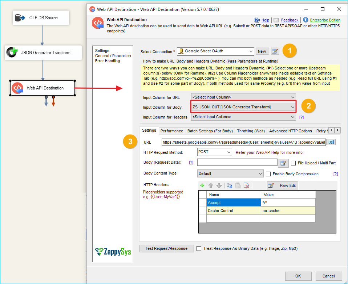Open the Enterprise Edition link
The height and width of the screenshot is (284, 348).
point(325,20)
